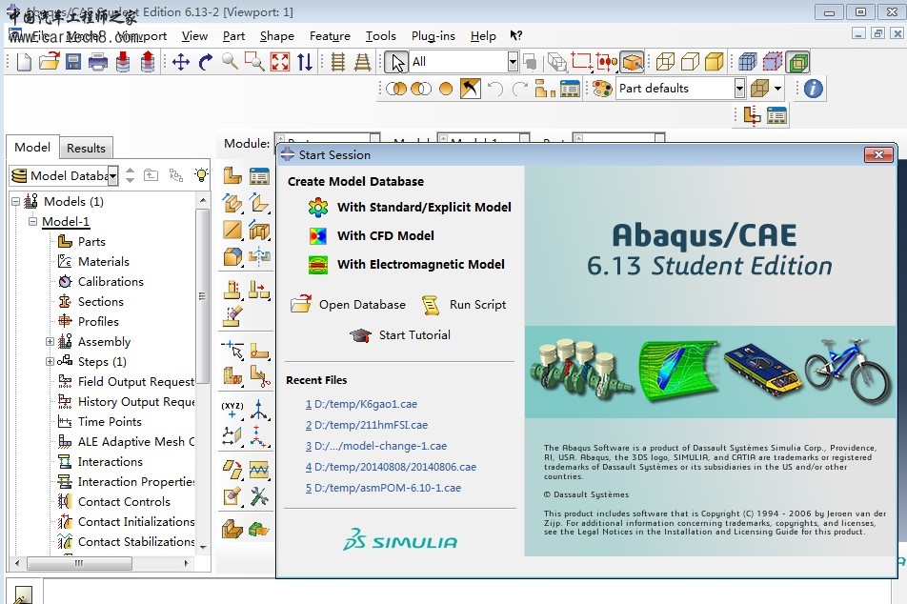Click the Redo arrow icon
The image size is (907, 604).
[x=520, y=89]
